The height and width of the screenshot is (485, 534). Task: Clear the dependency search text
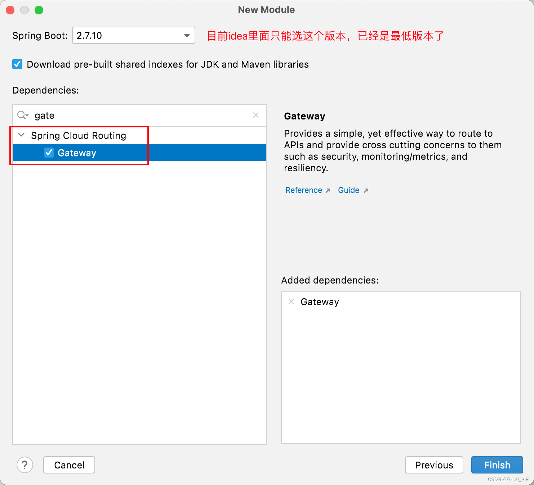click(x=256, y=115)
